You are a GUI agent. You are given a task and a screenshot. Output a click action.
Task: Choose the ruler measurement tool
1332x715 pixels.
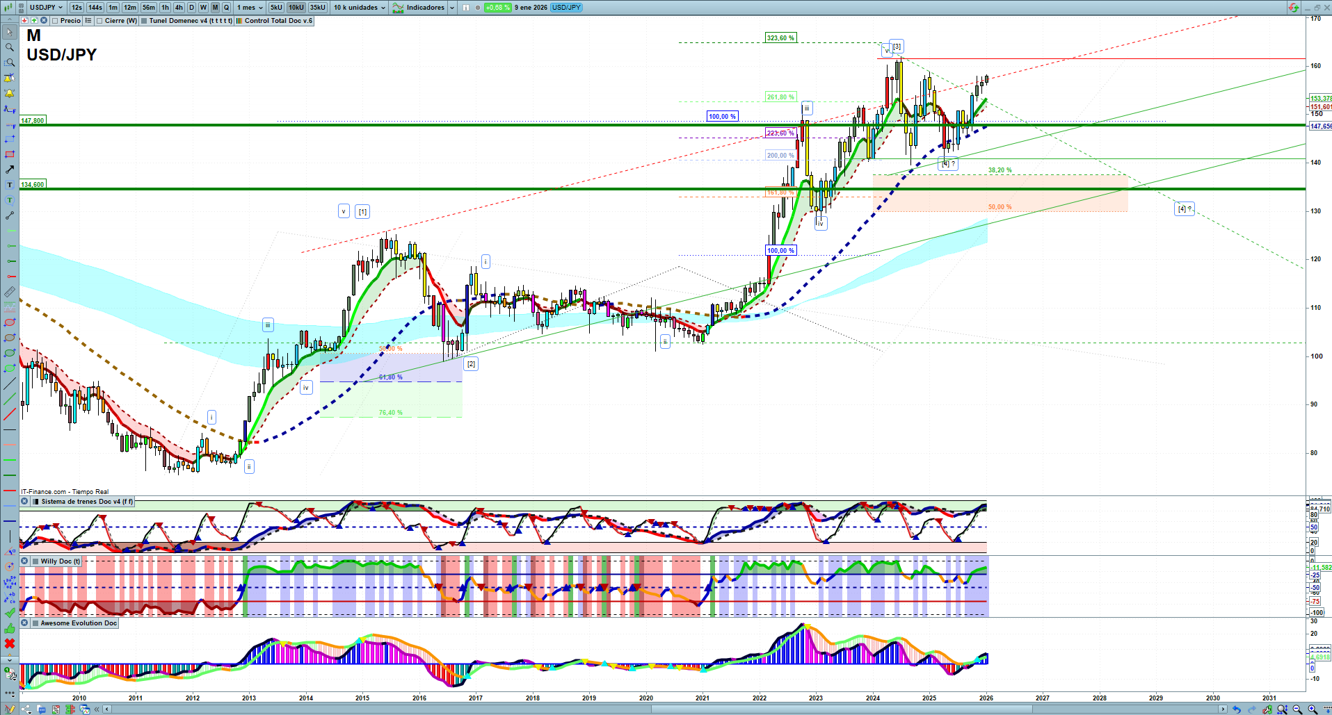coord(10,292)
